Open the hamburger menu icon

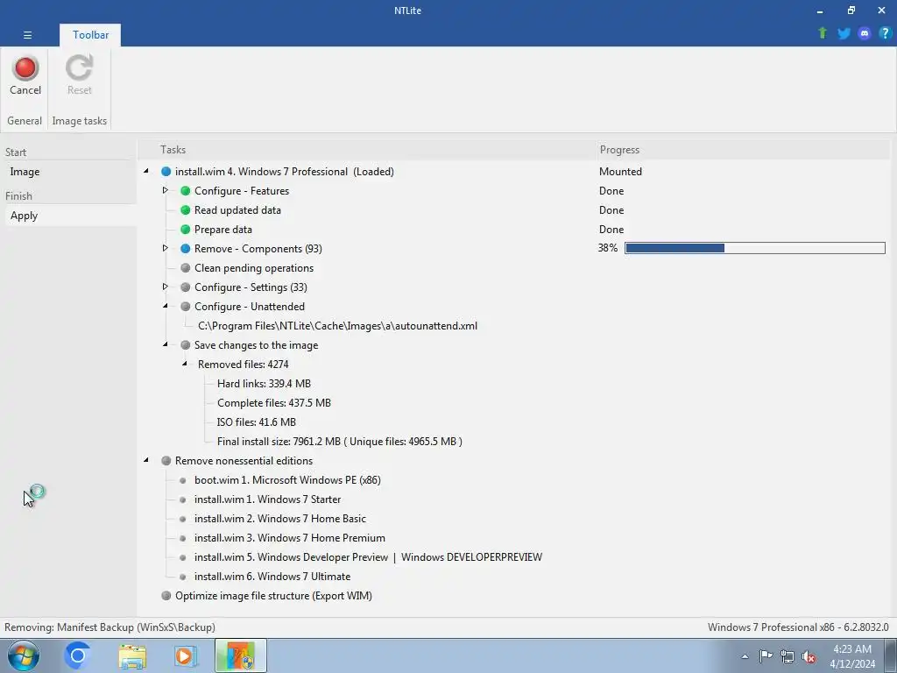pyautogui.click(x=27, y=35)
